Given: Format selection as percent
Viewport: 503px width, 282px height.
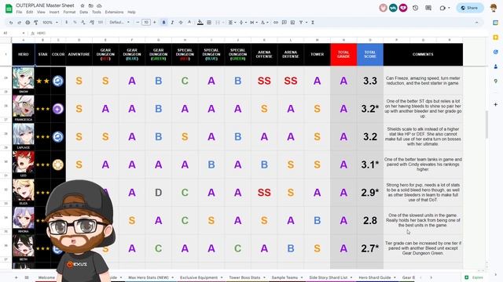Looking at the screenshot, I should [x=75, y=23].
